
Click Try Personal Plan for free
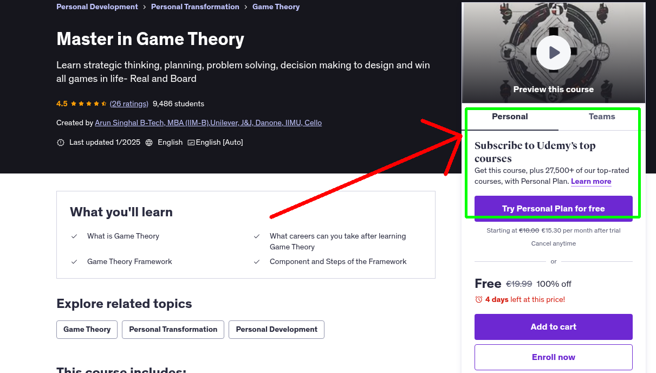(x=554, y=209)
